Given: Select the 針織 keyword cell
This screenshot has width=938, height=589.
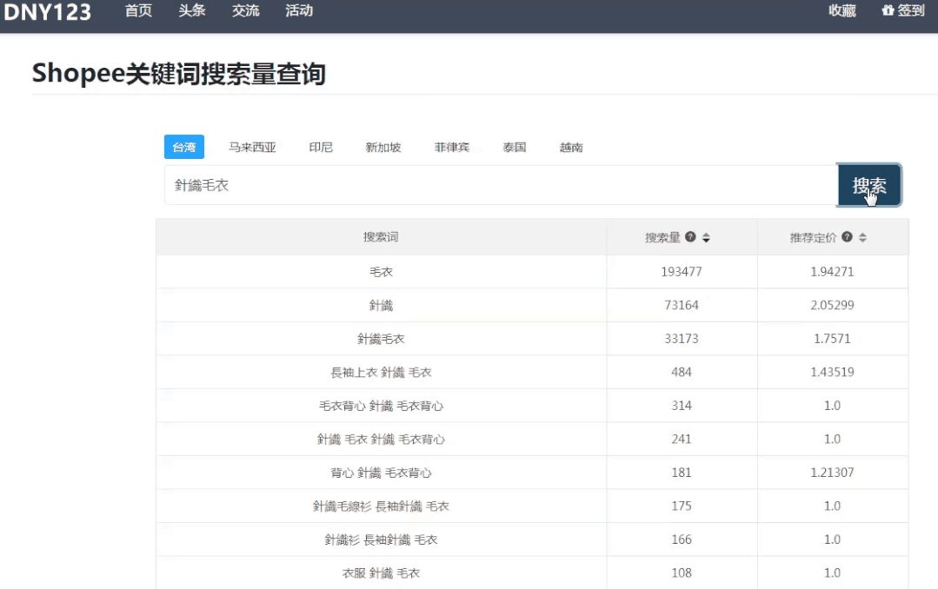Looking at the screenshot, I should [x=381, y=305].
